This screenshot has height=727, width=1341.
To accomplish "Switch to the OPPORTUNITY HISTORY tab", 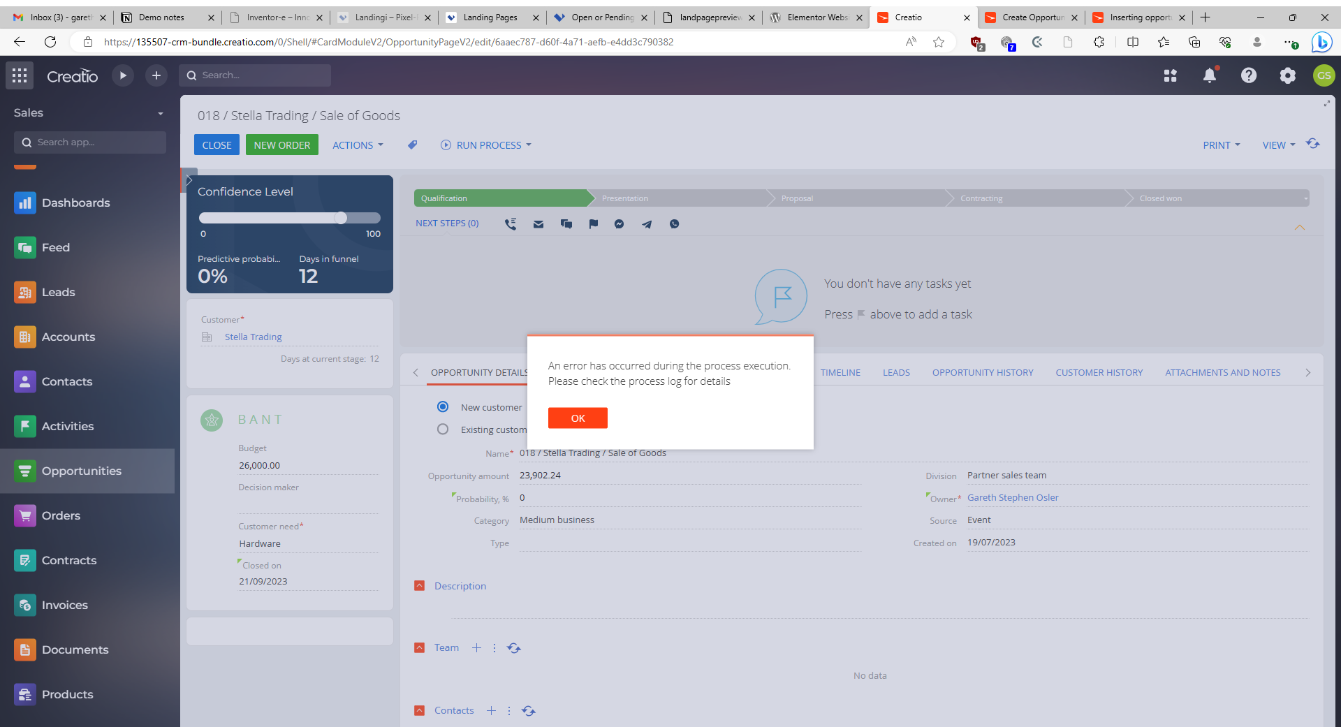I will (983, 373).
